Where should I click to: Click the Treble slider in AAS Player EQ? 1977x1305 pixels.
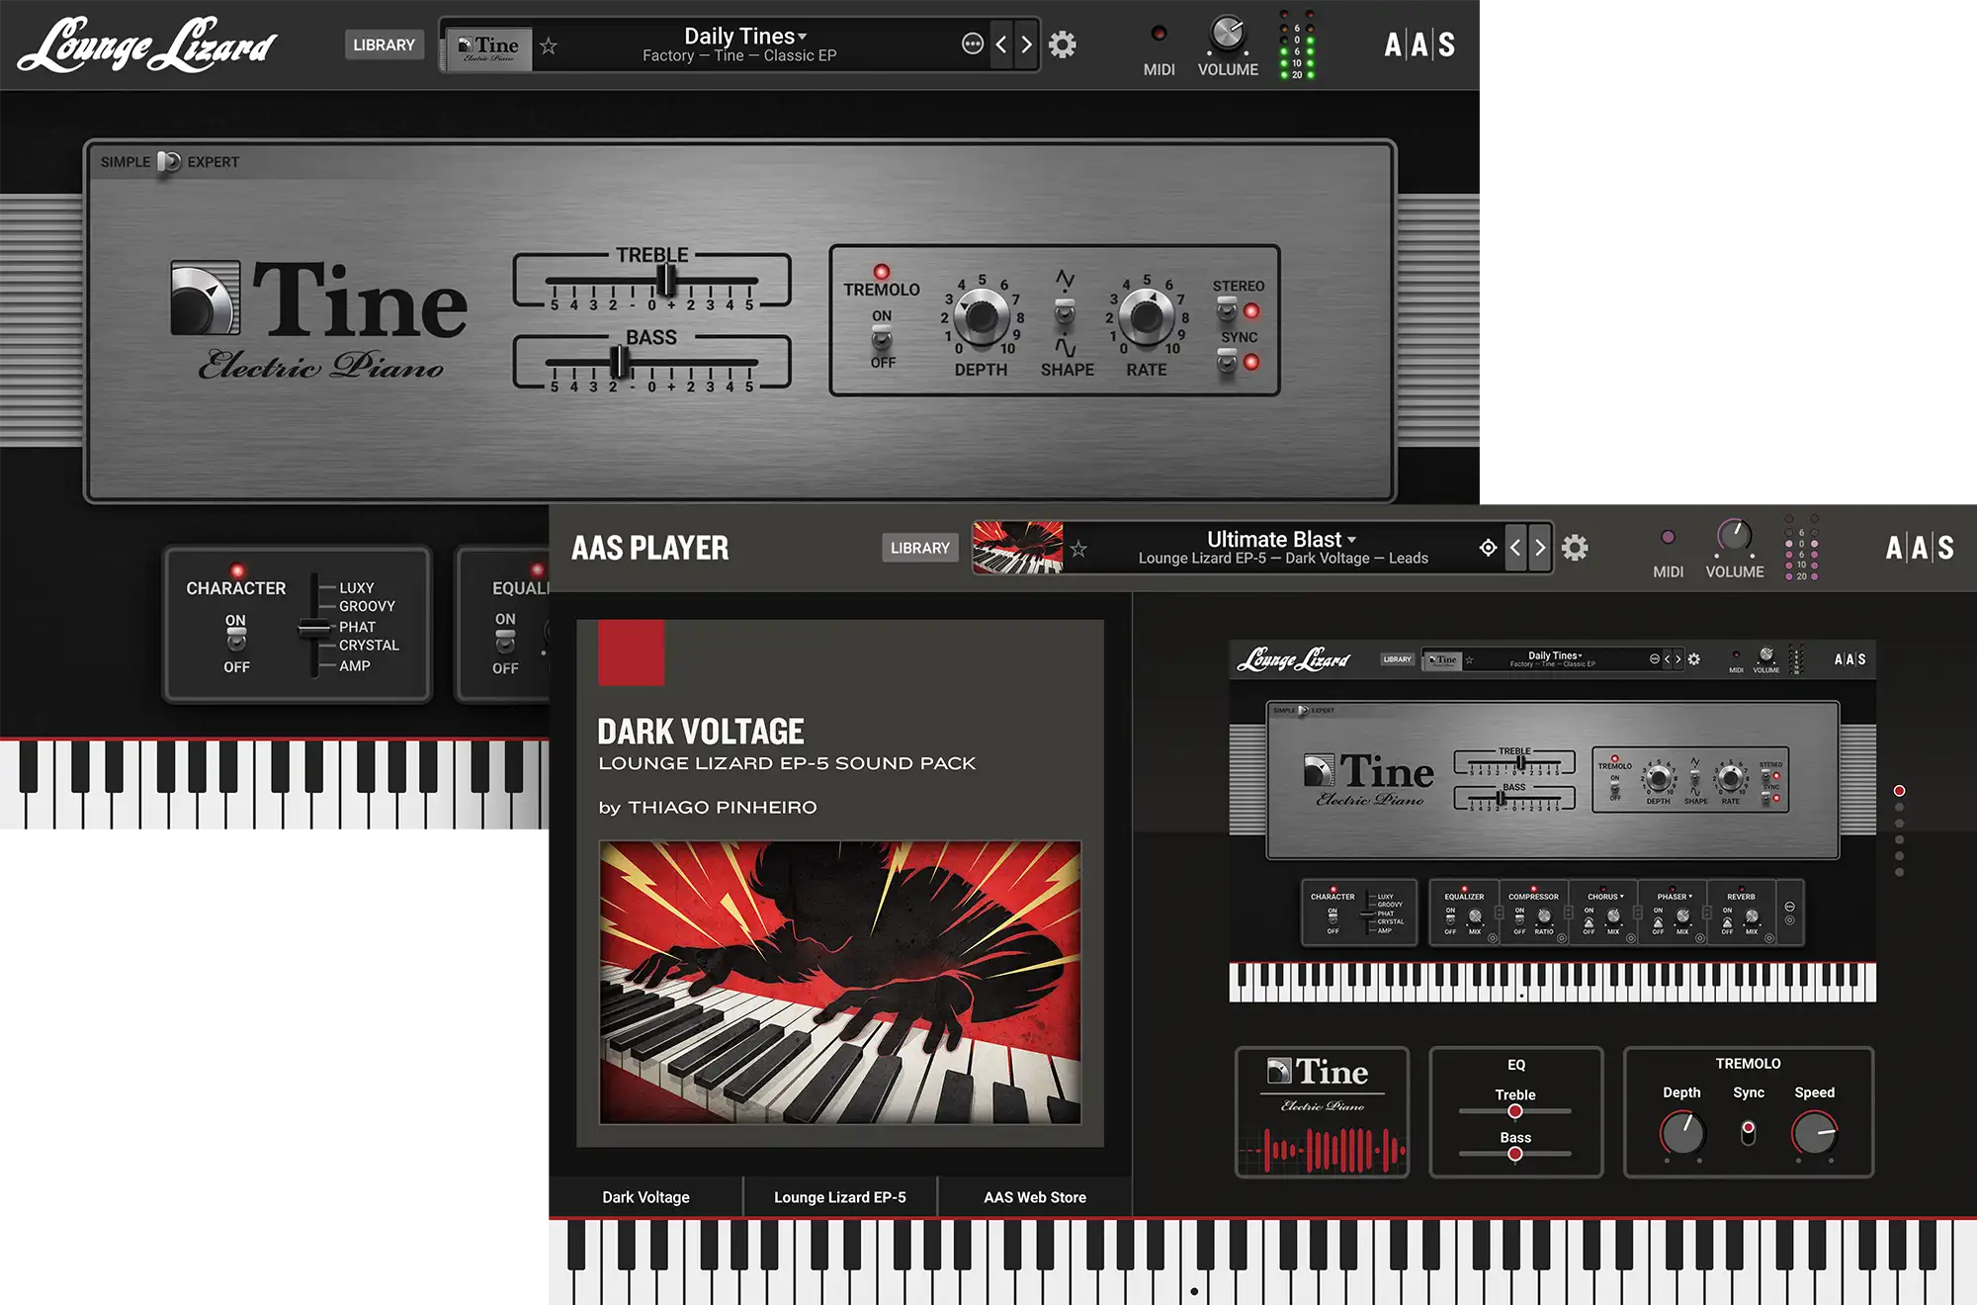pyautogui.click(x=1515, y=1111)
